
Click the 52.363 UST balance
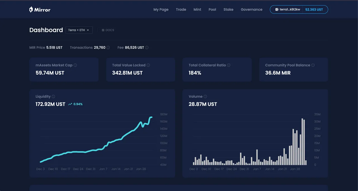click(x=314, y=9)
